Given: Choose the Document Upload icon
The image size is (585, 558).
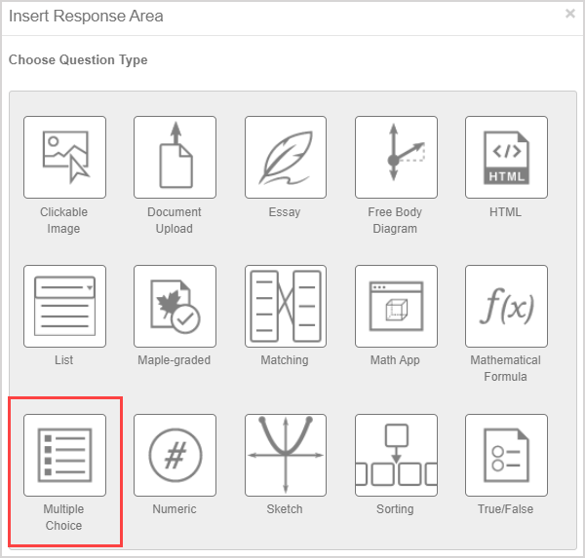Looking at the screenshot, I should coord(175,158).
